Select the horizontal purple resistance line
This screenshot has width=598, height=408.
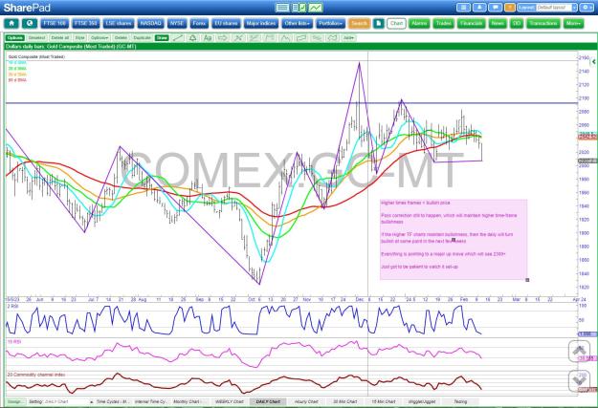click(x=292, y=103)
